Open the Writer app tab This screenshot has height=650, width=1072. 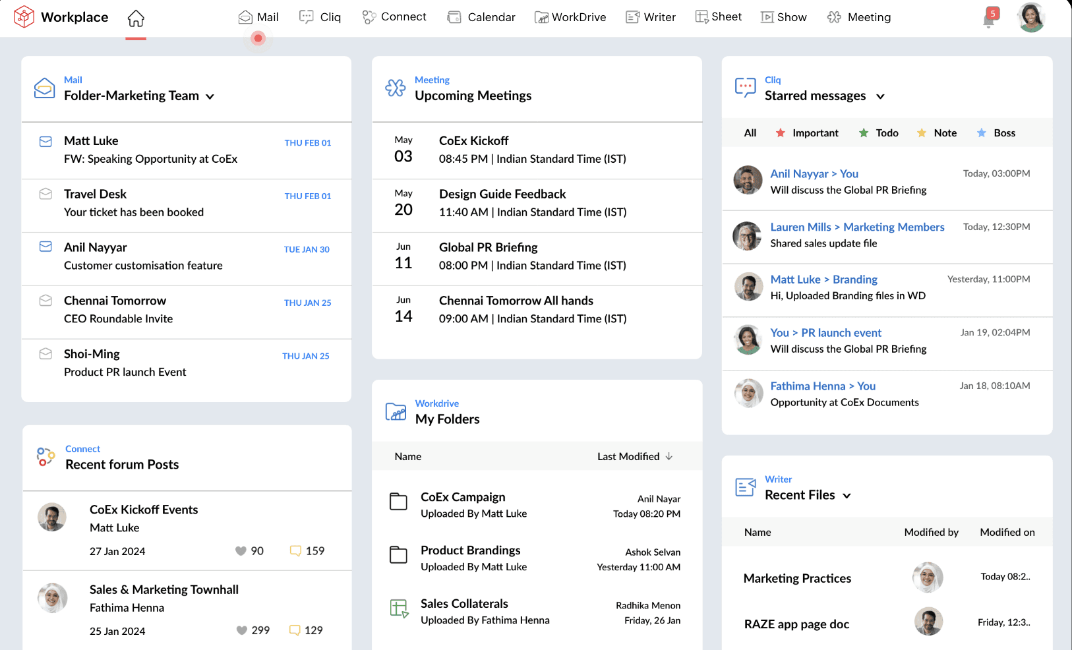click(x=651, y=17)
